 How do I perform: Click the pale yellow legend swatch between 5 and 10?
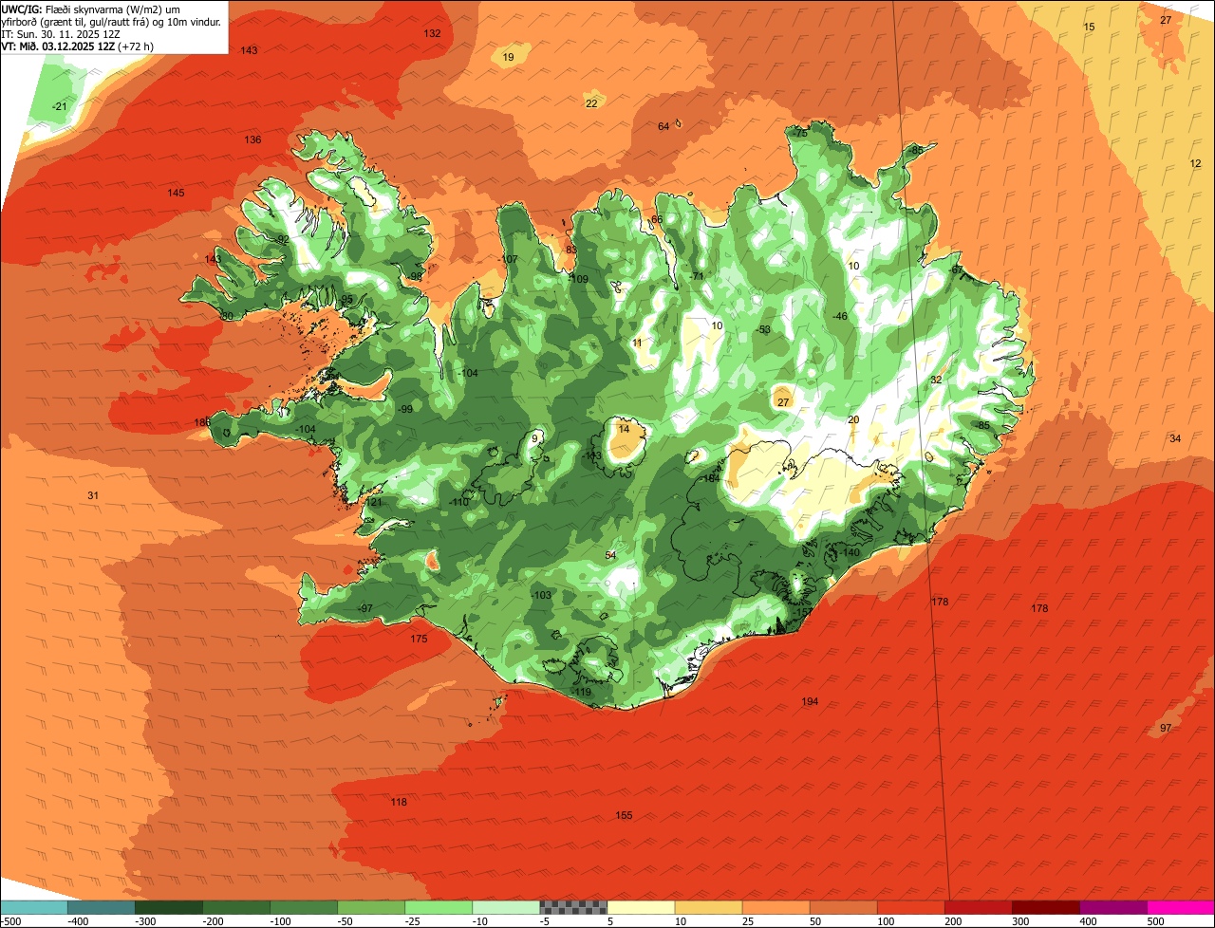[641, 907]
